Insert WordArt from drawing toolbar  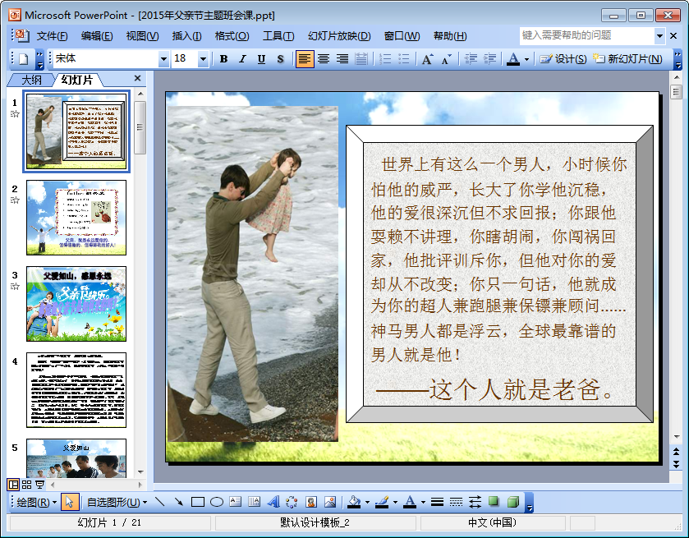[x=273, y=502]
